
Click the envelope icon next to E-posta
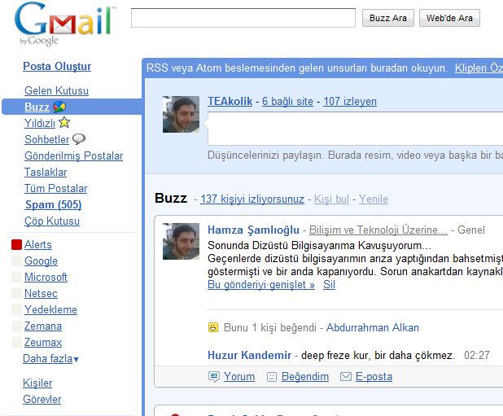pyautogui.click(x=346, y=377)
